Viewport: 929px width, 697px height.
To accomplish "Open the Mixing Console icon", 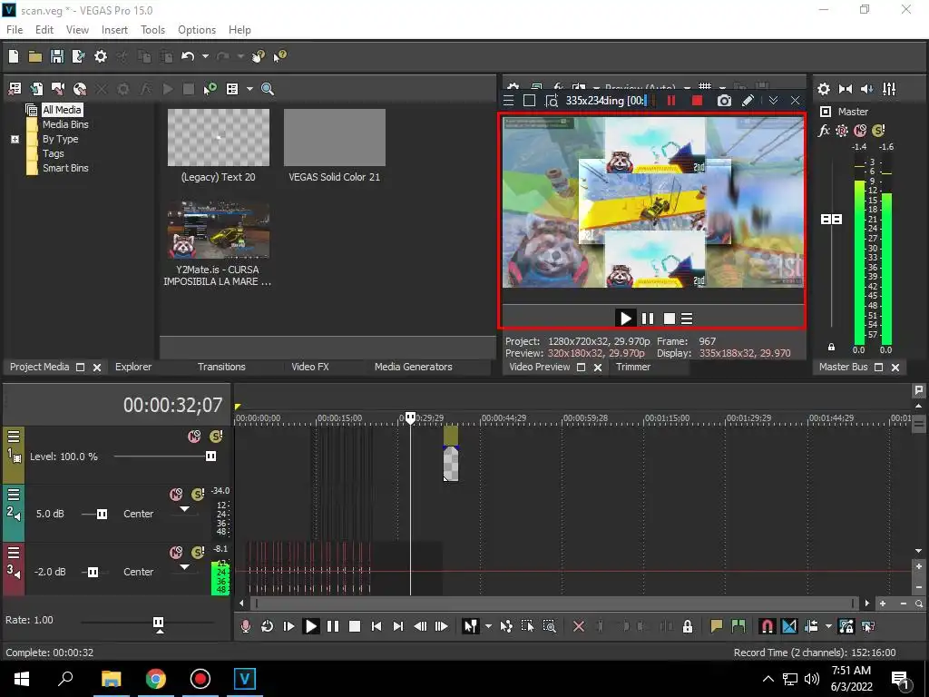I will [x=889, y=89].
